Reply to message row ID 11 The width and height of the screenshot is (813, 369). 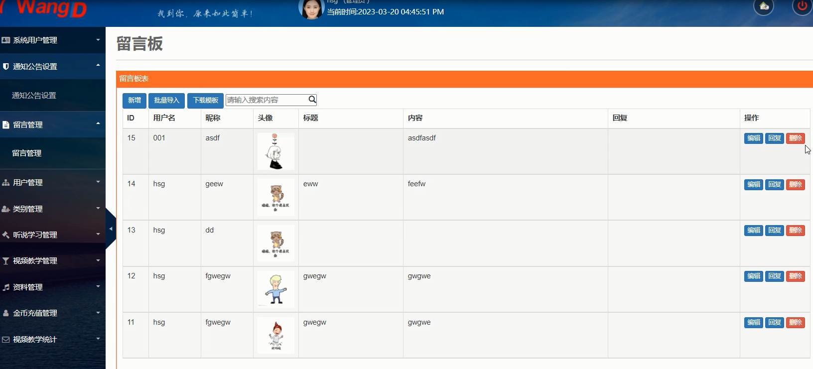click(x=775, y=323)
